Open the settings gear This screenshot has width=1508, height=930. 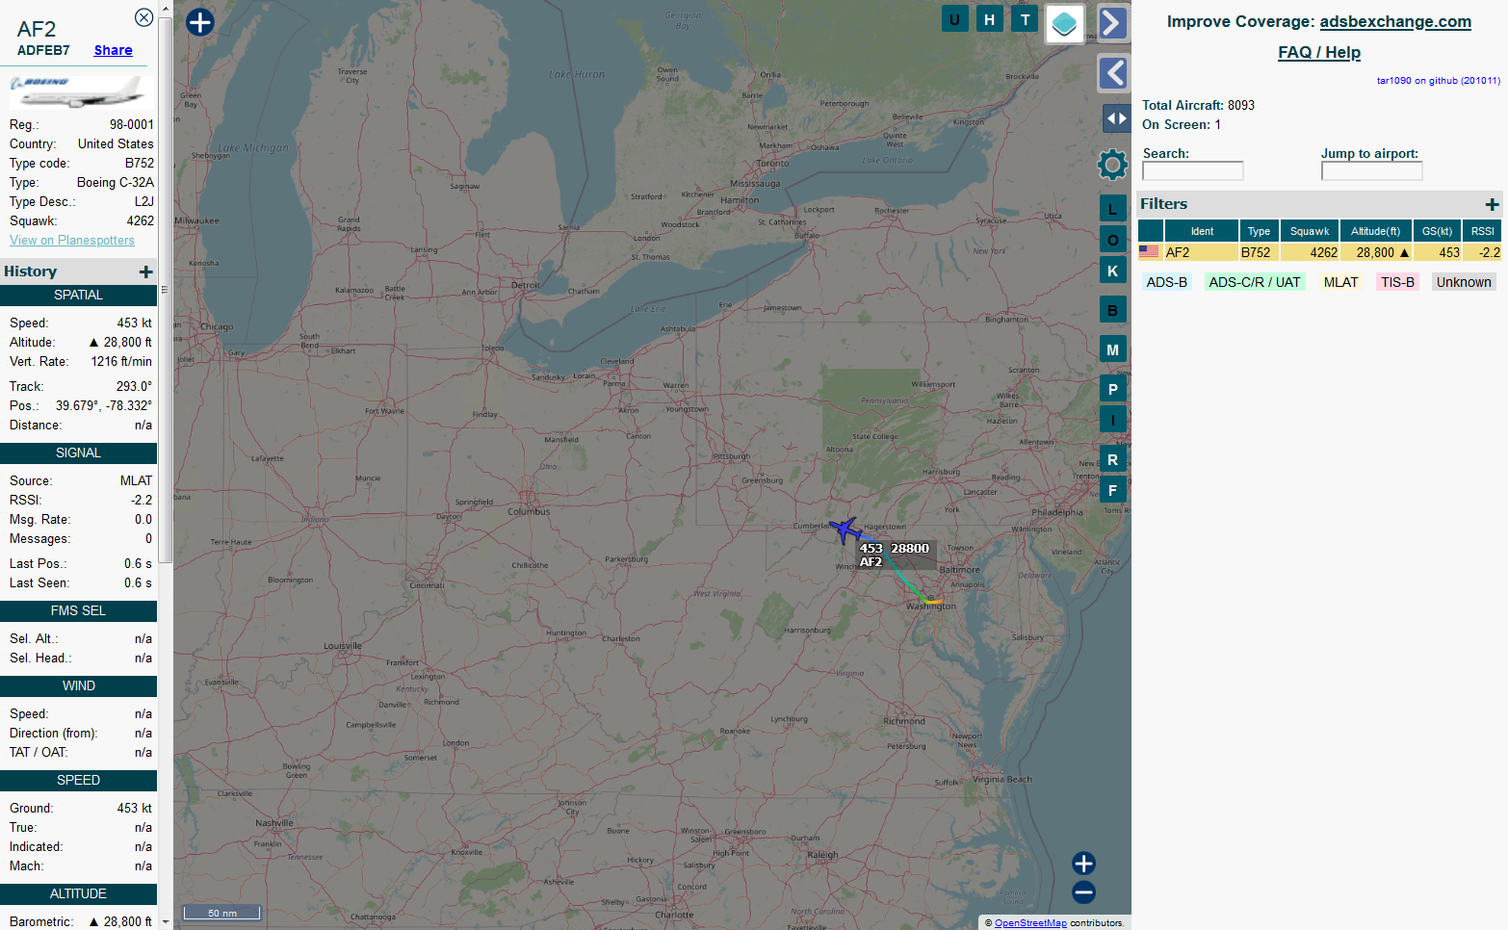point(1112,165)
